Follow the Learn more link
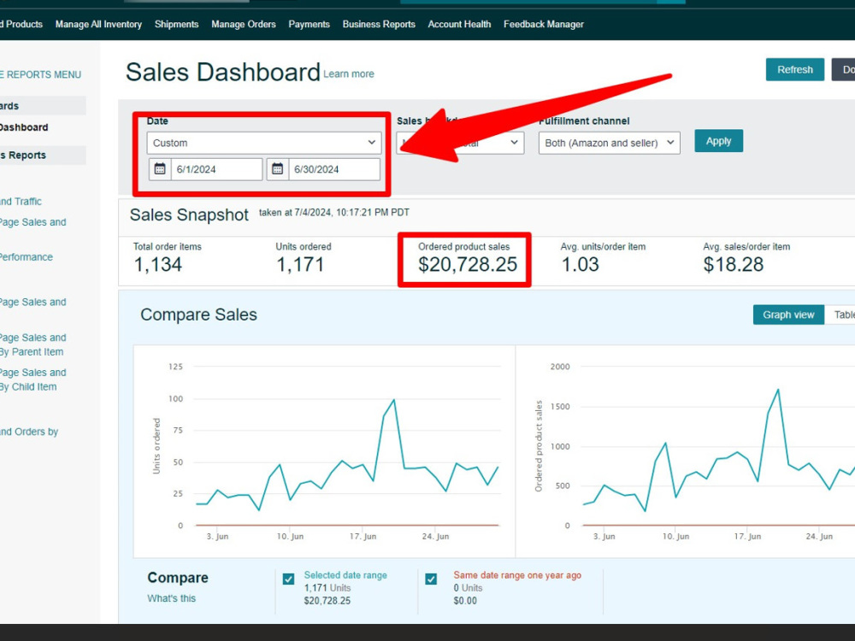855x641 pixels. 349,74
